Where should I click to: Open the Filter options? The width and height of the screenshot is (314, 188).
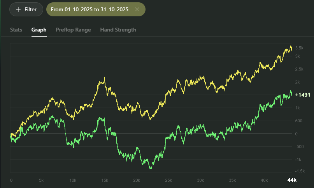(26, 9)
